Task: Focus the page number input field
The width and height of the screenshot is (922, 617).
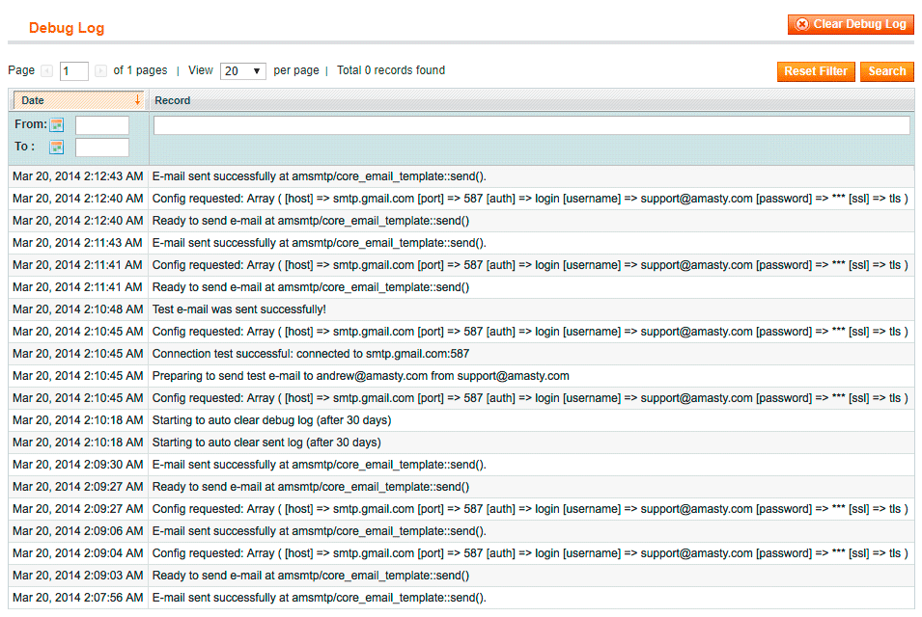Action: (74, 71)
